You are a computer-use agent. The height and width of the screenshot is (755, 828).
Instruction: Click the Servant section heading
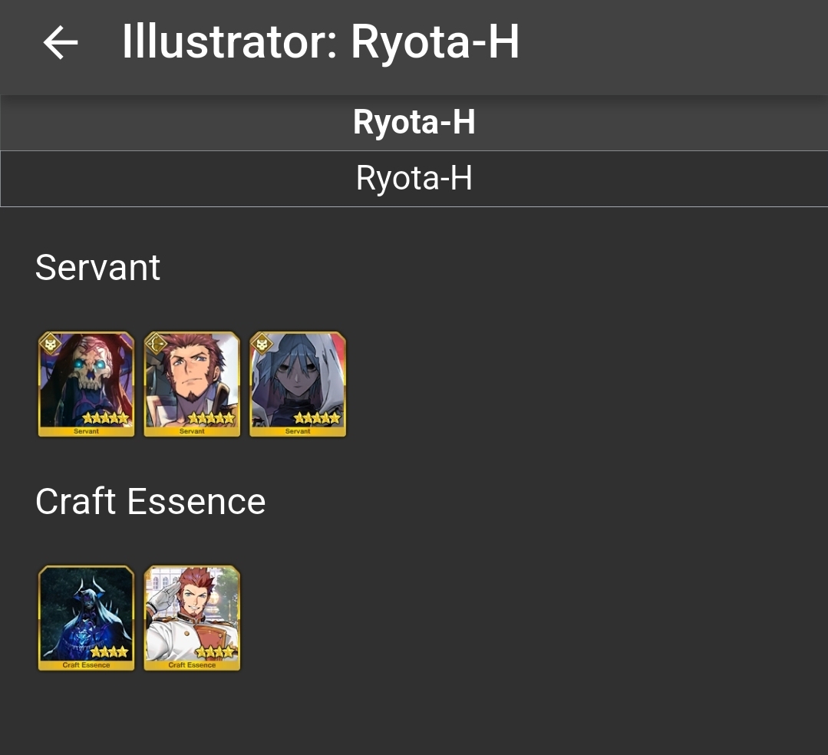point(97,268)
